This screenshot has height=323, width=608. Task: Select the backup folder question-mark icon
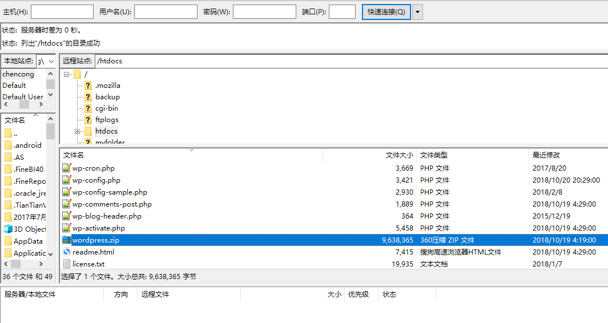coord(88,97)
